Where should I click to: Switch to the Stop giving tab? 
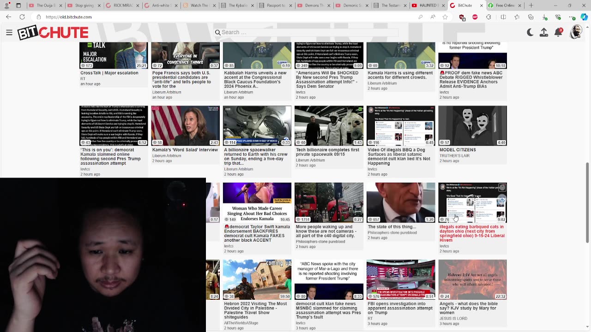[x=84, y=6]
